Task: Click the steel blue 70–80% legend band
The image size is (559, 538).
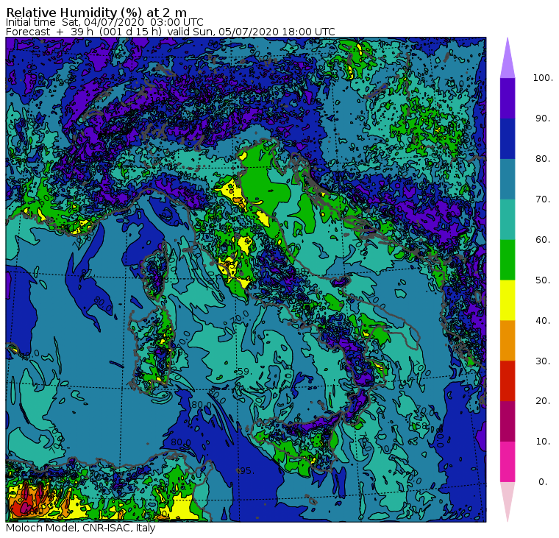Action: pyautogui.click(x=508, y=179)
